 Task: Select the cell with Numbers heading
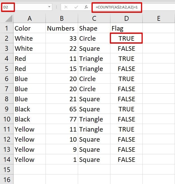(62, 28)
